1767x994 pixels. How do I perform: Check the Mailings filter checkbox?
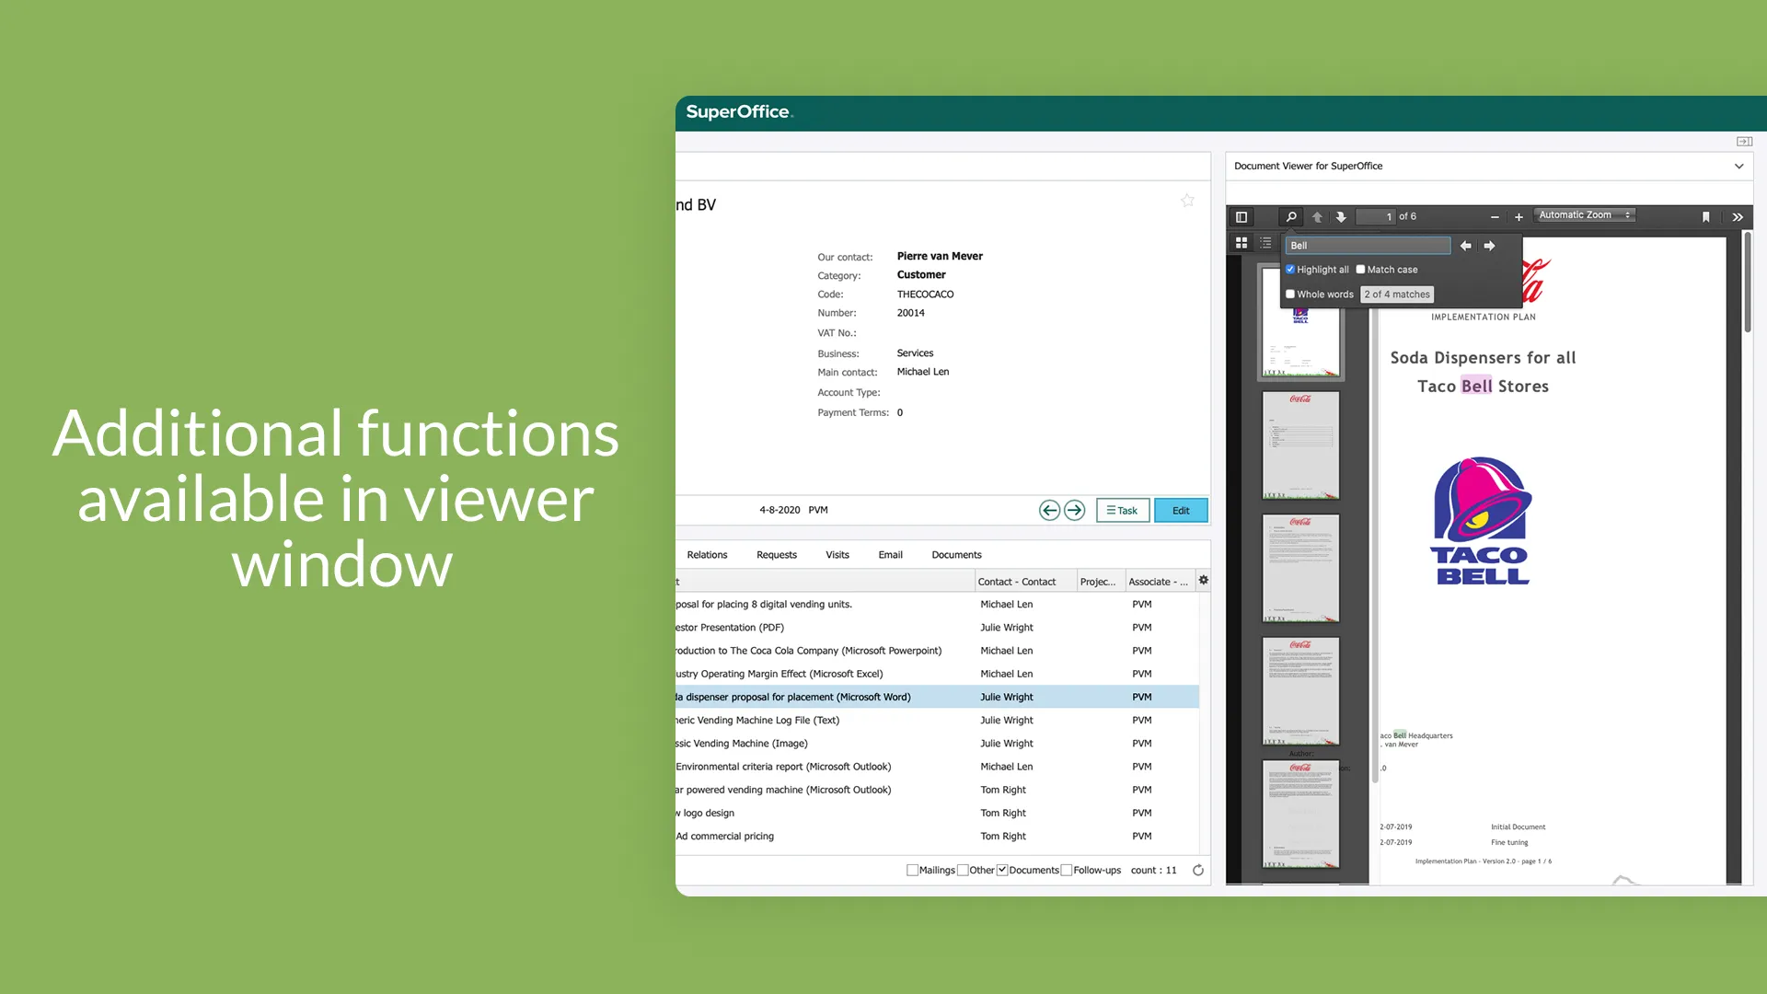pos(912,870)
